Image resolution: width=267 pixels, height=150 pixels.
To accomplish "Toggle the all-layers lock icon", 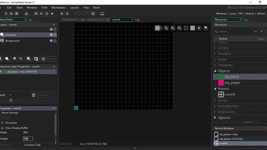I will tap(55, 30).
